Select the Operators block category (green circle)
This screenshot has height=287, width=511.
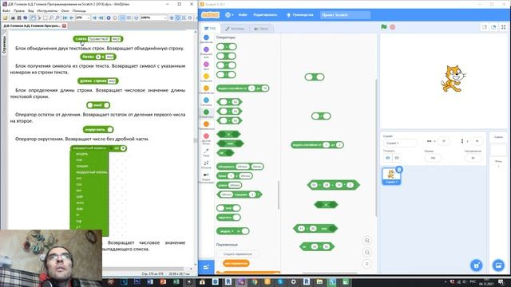[206, 113]
